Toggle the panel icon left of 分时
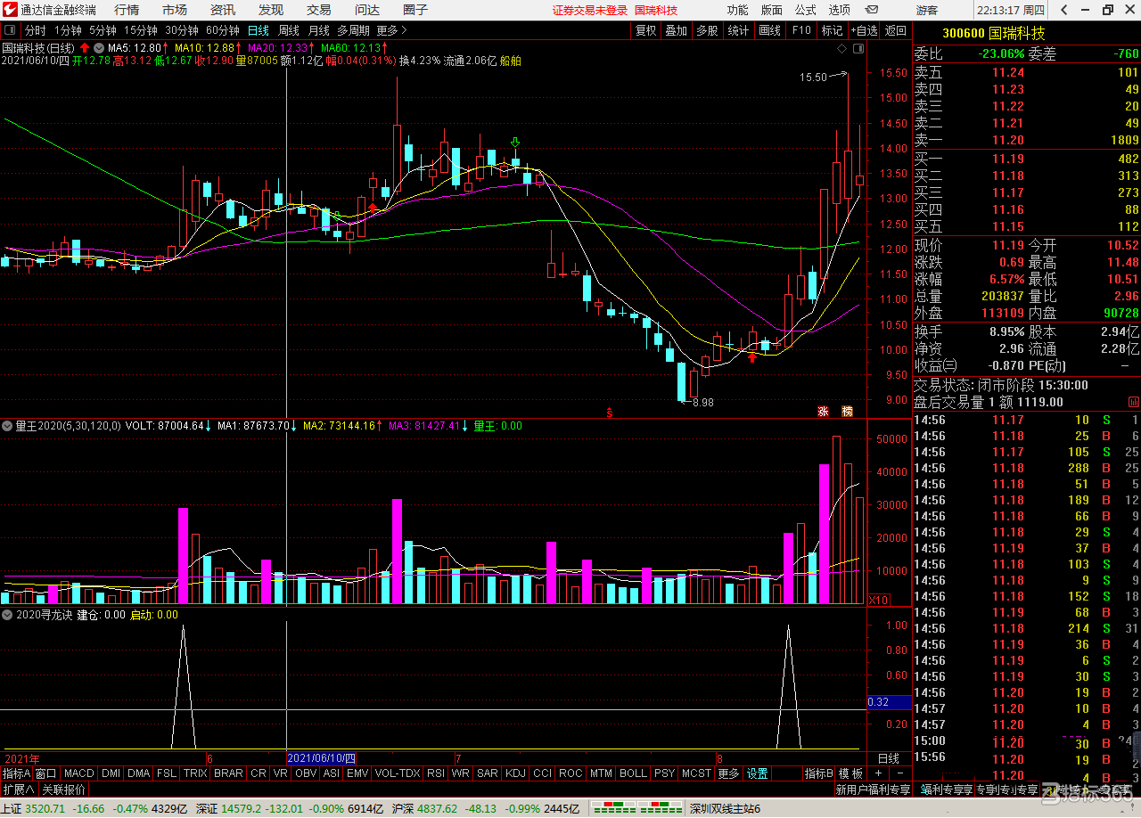The width and height of the screenshot is (1141, 818). (11, 30)
